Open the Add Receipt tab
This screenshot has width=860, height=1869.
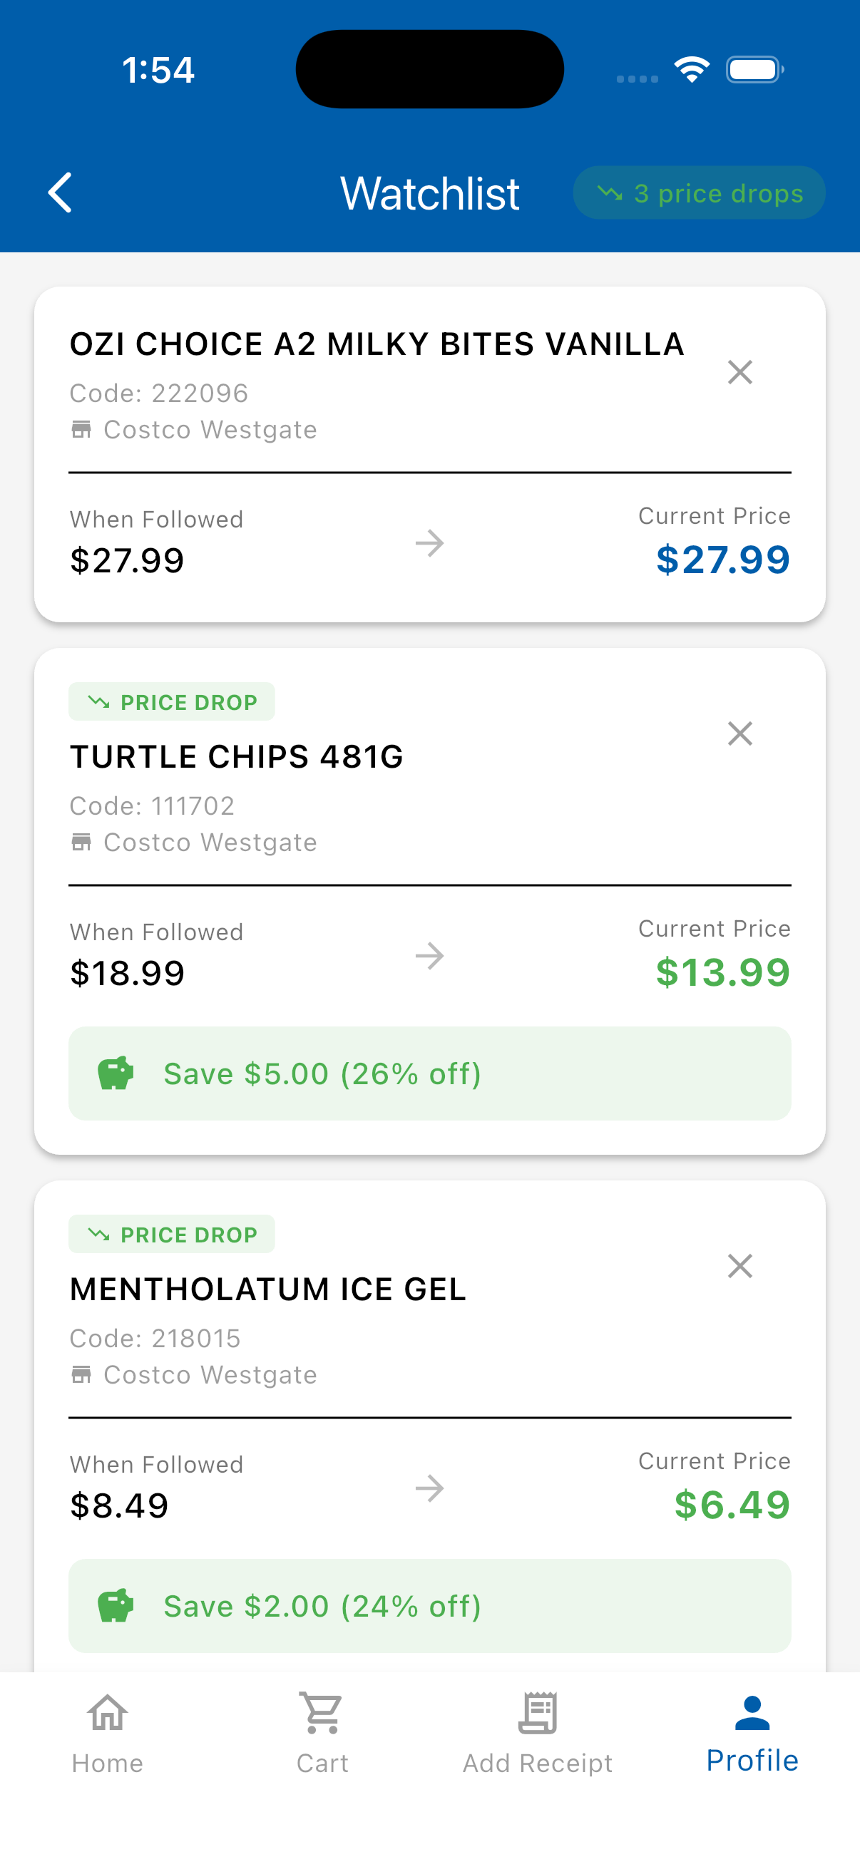537,1733
